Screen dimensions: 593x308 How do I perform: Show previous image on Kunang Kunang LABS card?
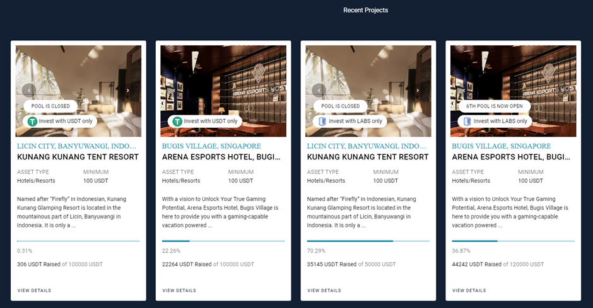(x=319, y=90)
